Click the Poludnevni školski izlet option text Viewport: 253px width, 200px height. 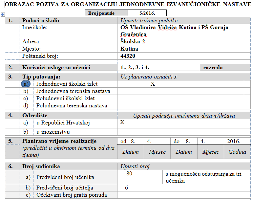(x=65, y=98)
